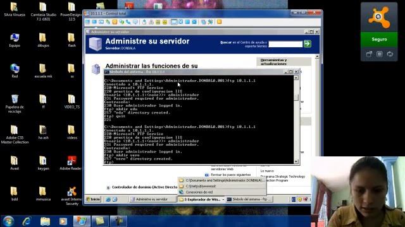Click command prompt scrollbar down arrow

click(296, 161)
